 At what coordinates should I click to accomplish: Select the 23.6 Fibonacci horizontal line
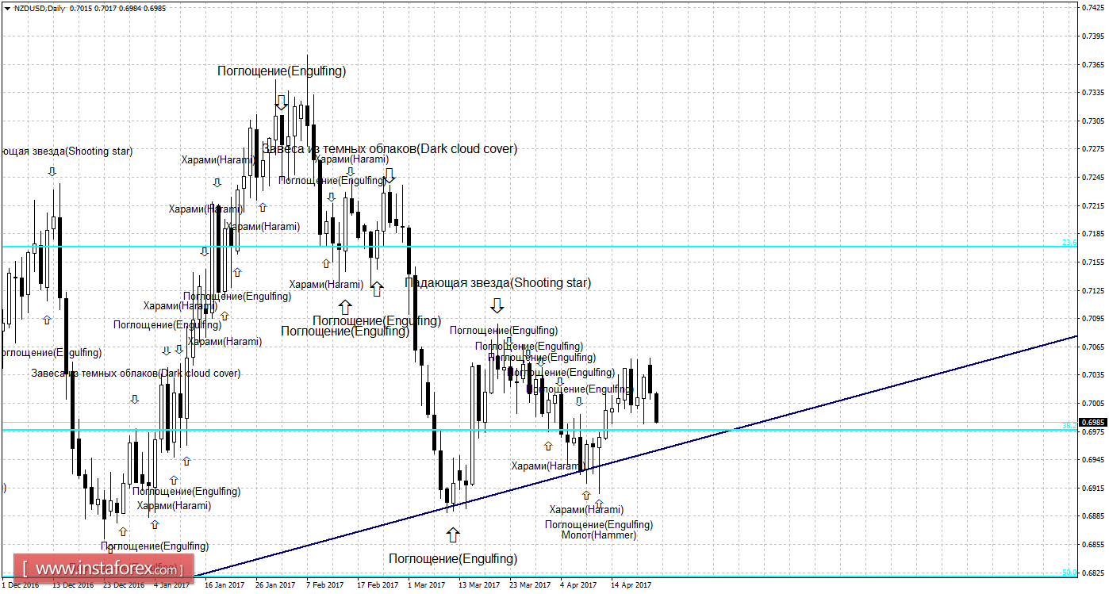[x=539, y=246]
